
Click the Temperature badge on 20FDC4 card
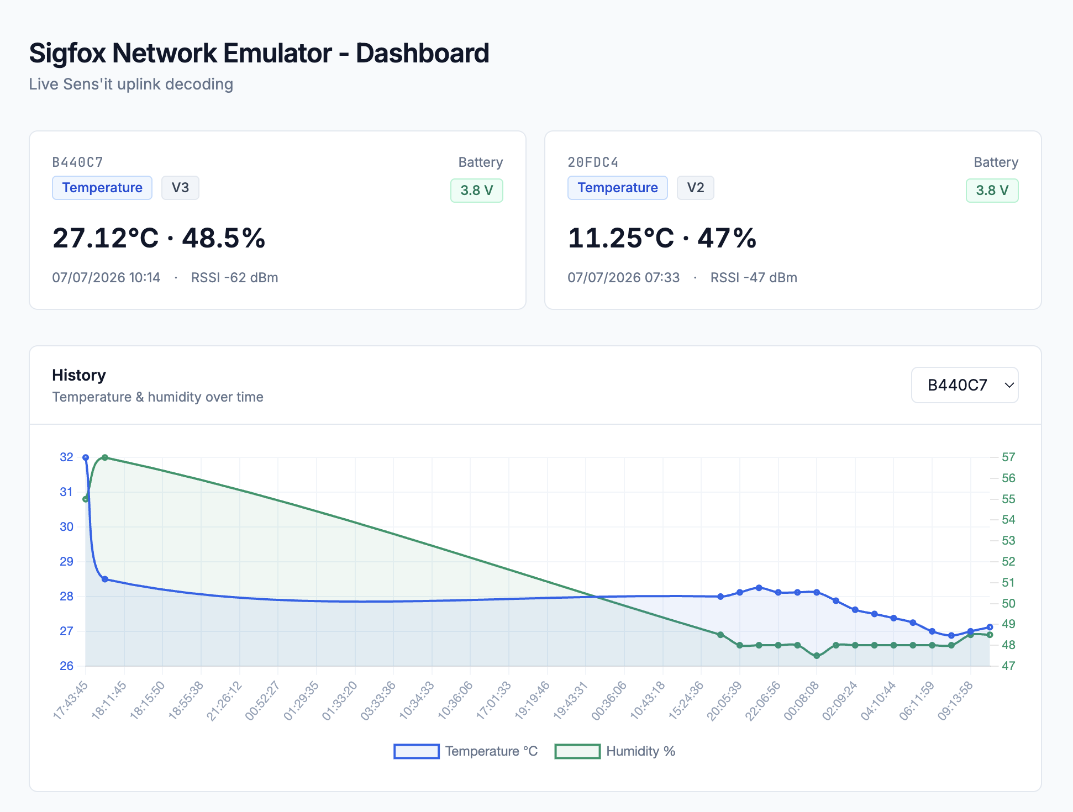618,188
